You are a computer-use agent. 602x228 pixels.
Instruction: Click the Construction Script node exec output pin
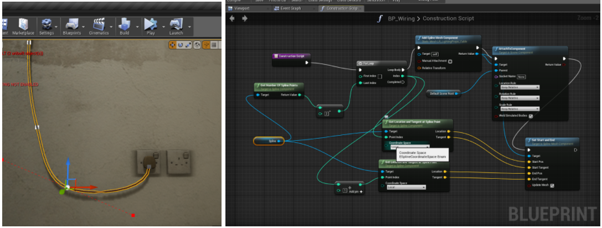coord(306,63)
